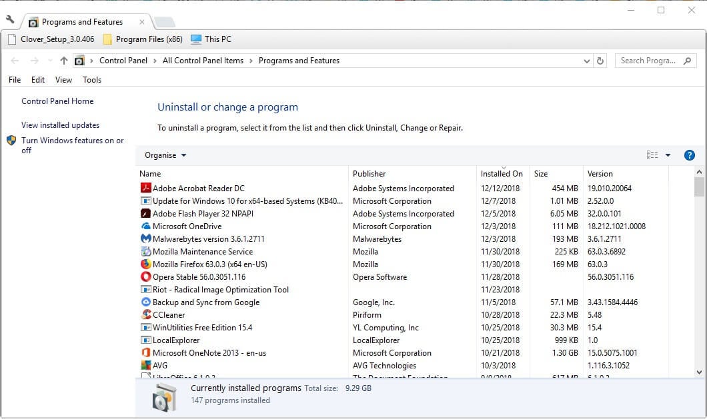Expand the chevron after All Control Panel Items

251,61
